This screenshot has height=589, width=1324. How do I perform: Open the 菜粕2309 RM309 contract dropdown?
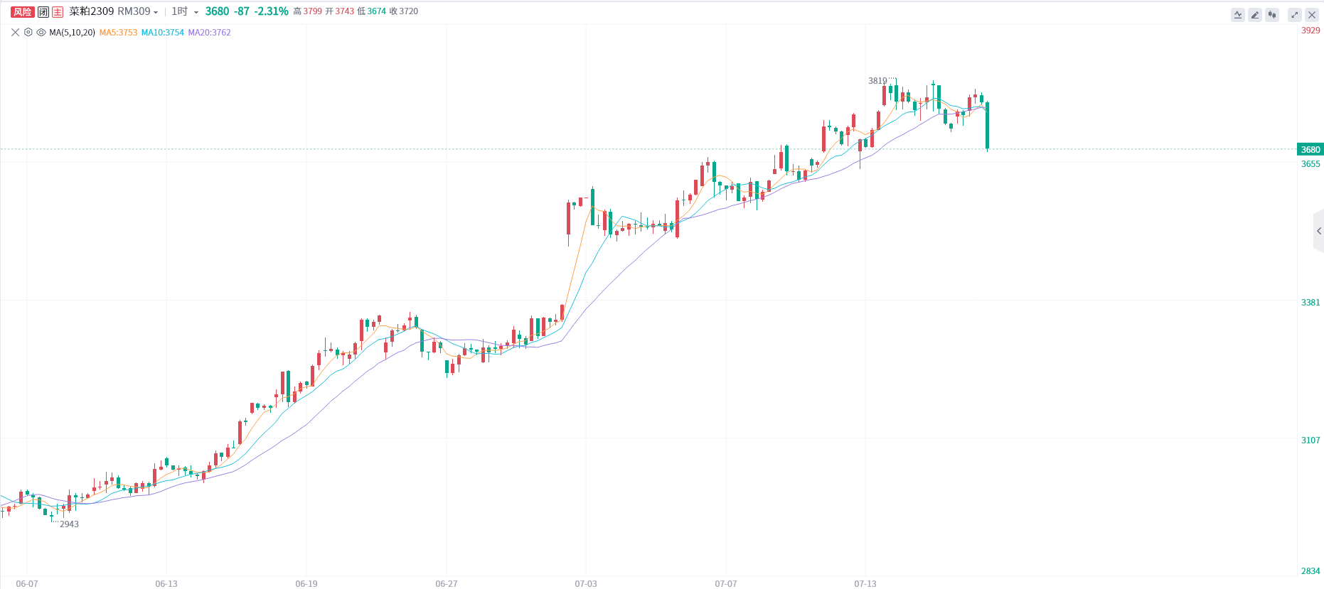click(x=113, y=12)
